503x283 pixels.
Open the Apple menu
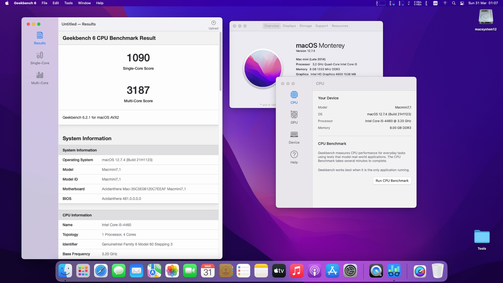point(7,3)
